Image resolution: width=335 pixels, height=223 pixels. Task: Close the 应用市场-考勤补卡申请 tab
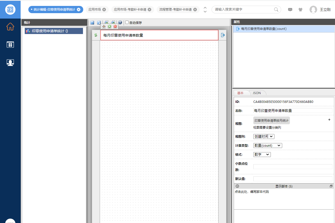[149, 10]
